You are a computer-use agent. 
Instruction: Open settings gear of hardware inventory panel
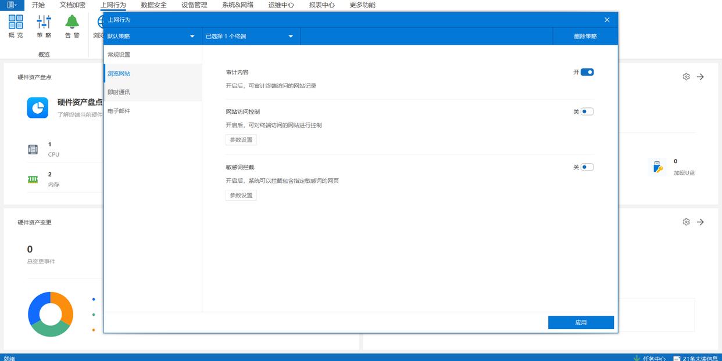coord(686,77)
